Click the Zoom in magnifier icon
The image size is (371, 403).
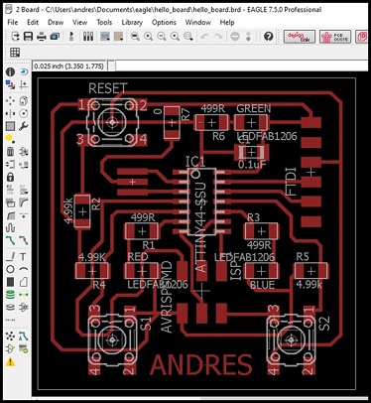[x=148, y=36]
